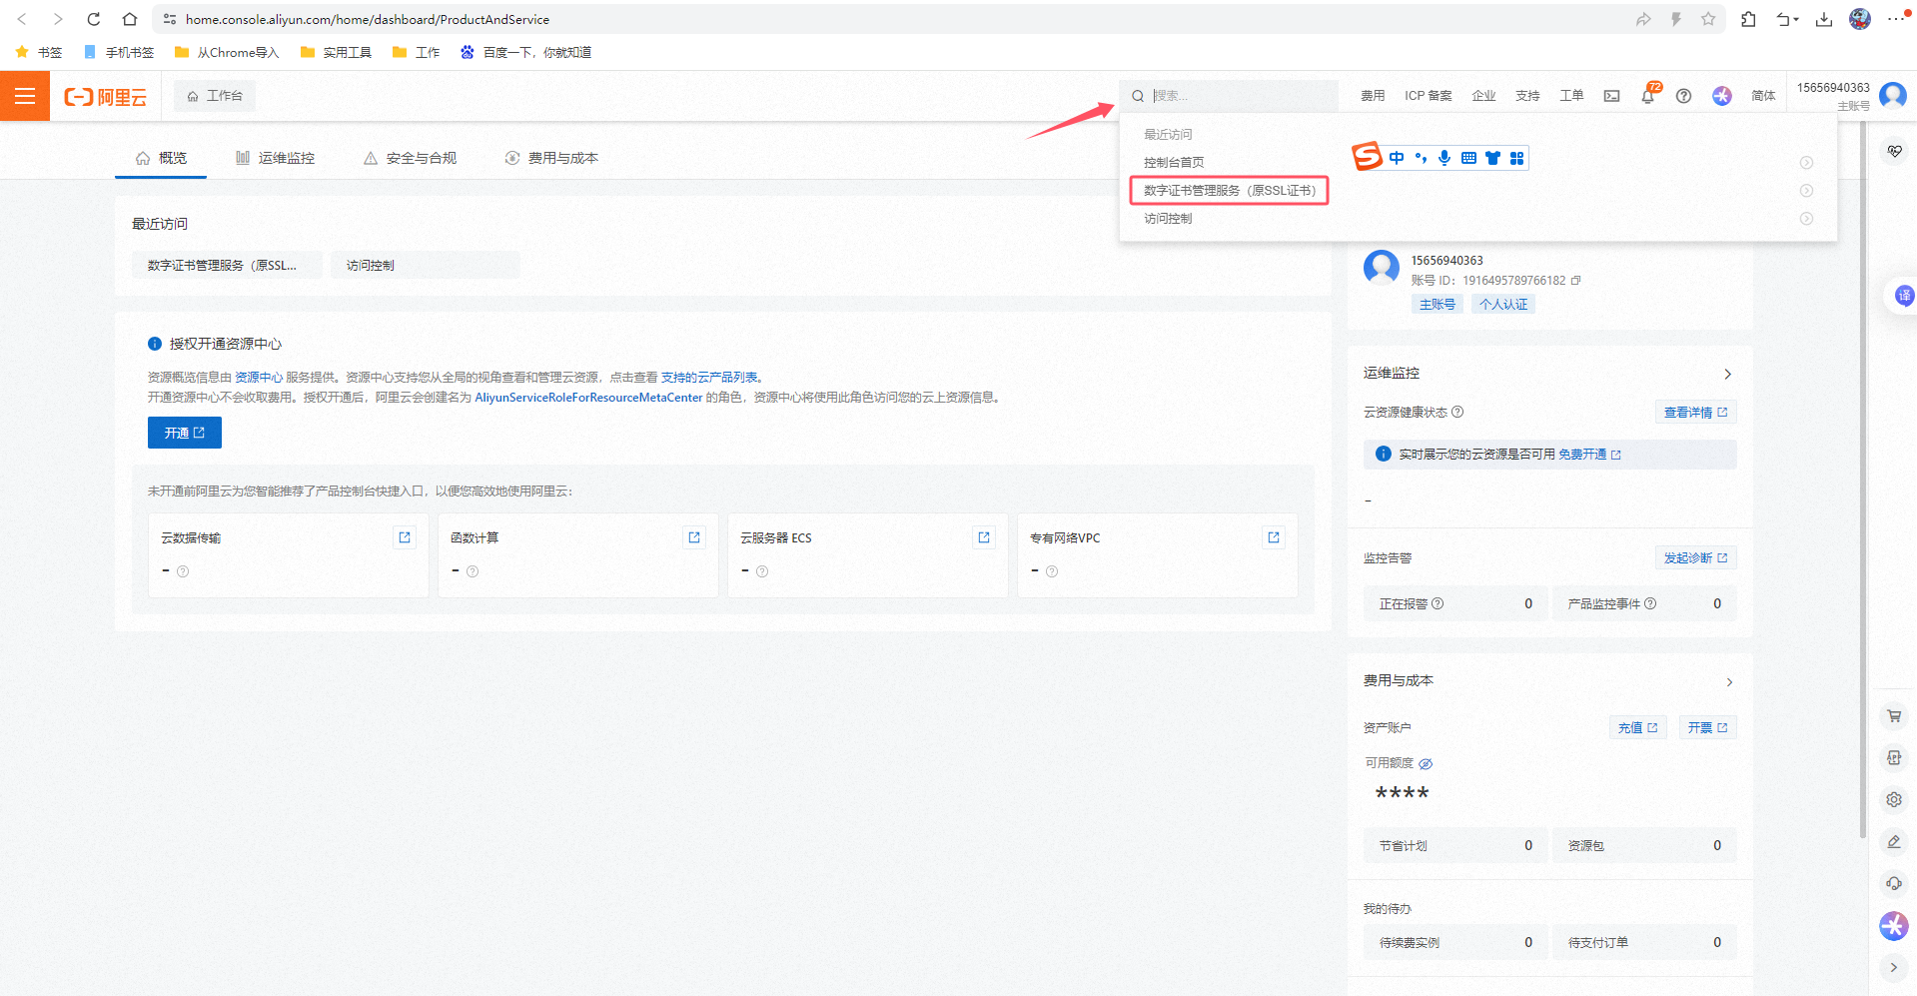This screenshot has height=996, width=1917.
Task: Open the account avatar in header
Action: 1892,95
